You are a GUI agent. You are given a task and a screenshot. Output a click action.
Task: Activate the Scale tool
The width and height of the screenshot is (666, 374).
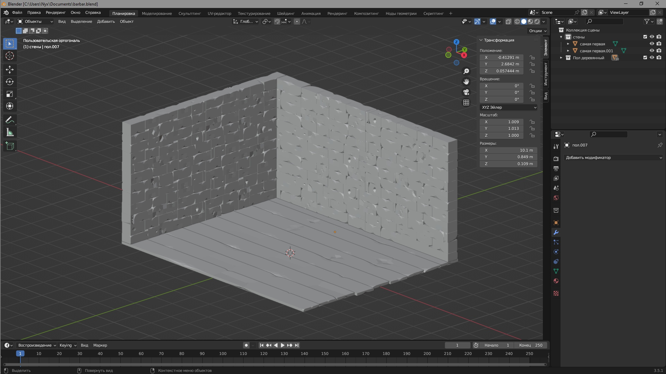tap(10, 94)
